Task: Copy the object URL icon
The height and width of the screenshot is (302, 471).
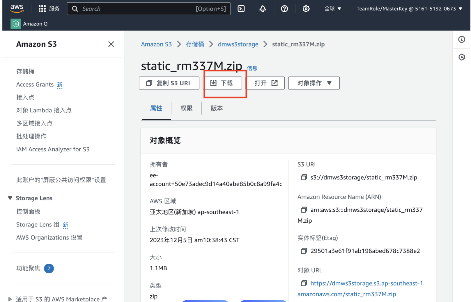Action: click(x=304, y=283)
